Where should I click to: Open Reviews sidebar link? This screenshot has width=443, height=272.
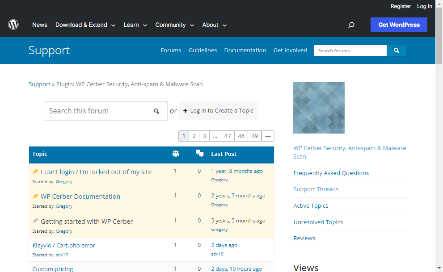tap(304, 238)
